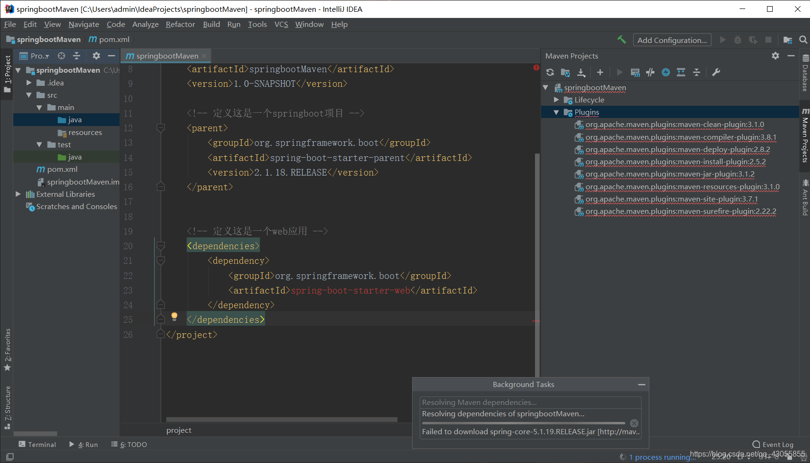Screen dimensions: 810x463
Task: Click the intention lightbulb on line 25
Action: (x=174, y=316)
